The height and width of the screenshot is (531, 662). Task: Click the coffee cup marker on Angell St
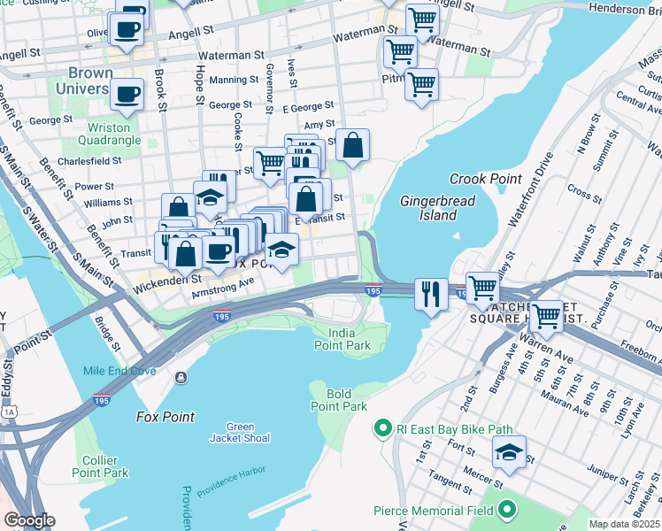pos(127,31)
